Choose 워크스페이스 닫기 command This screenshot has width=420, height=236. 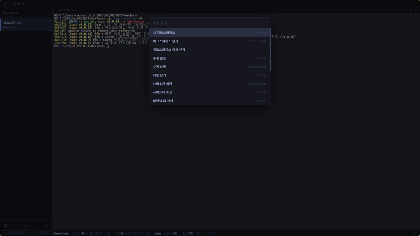[209, 41]
